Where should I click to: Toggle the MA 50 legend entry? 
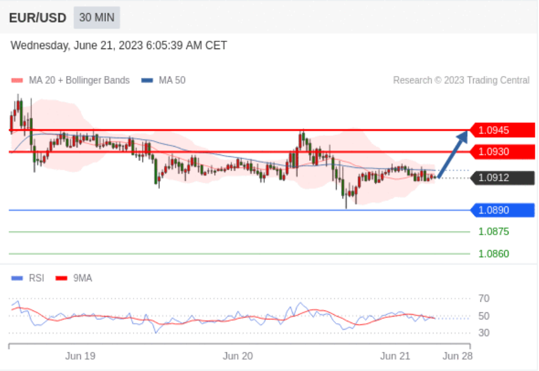(x=163, y=80)
